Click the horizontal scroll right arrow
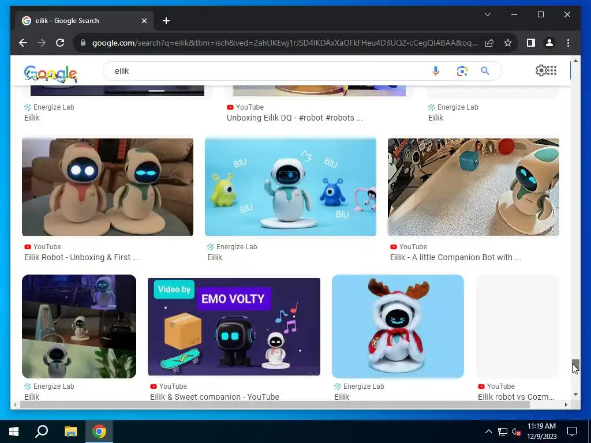Screen dimensions: 591x443 click(566, 404)
